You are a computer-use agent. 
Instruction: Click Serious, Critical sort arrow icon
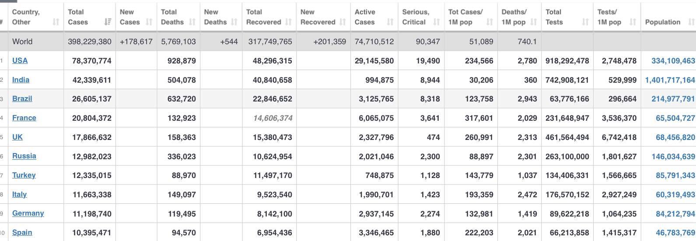[x=436, y=22]
